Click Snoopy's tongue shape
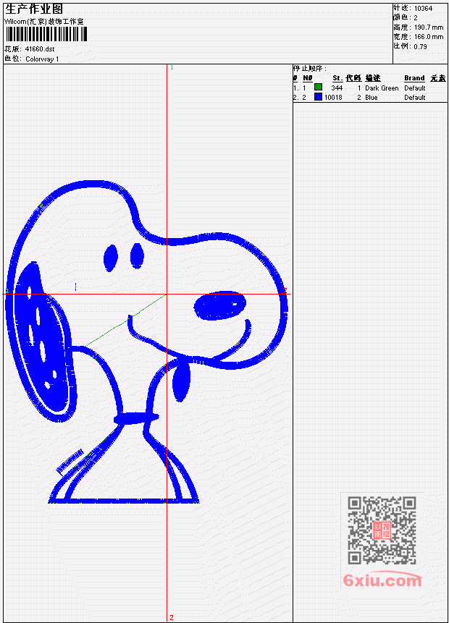449x623 pixels. pyautogui.click(x=181, y=381)
